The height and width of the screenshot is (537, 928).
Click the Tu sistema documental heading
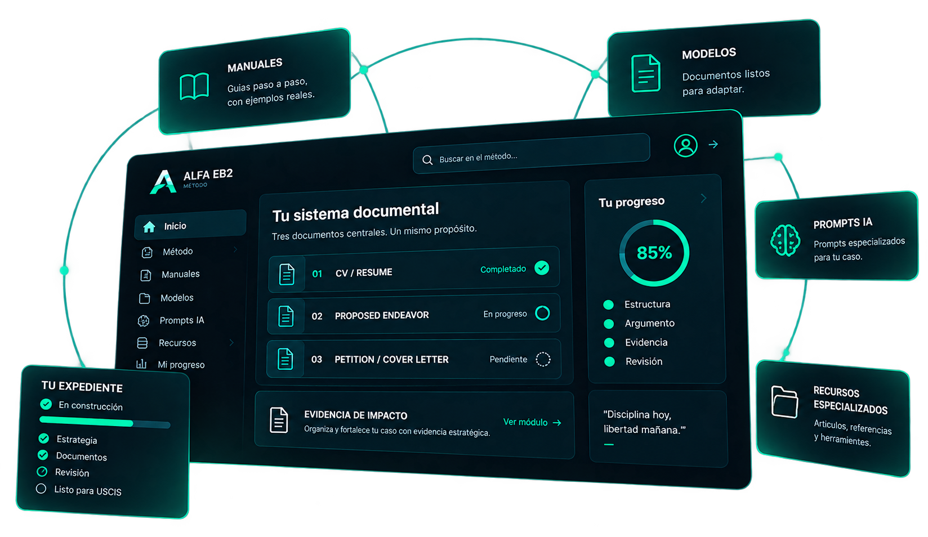(x=355, y=212)
